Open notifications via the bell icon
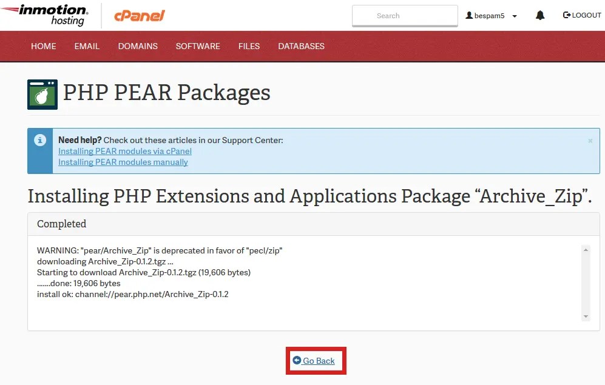The image size is (605, 385). [539, 15]
